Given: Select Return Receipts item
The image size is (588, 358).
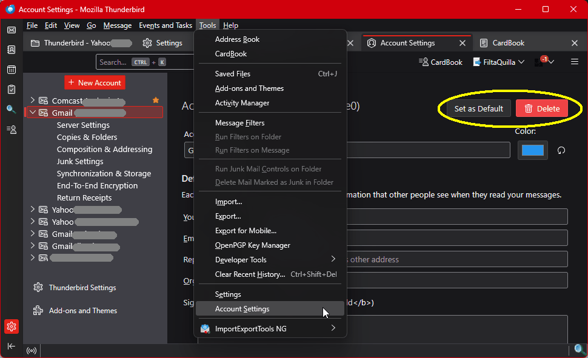Looking at the screenshot, I should 84,197.
